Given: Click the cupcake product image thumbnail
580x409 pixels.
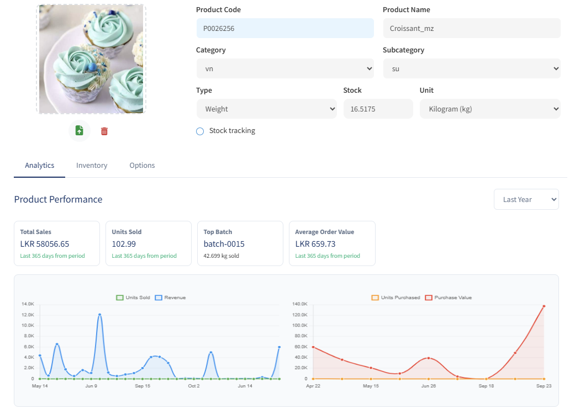Looking at the screenshot, I should pos(91,59).
